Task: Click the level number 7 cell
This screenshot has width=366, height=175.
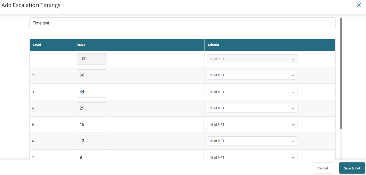Action: [x=52, y=155]
